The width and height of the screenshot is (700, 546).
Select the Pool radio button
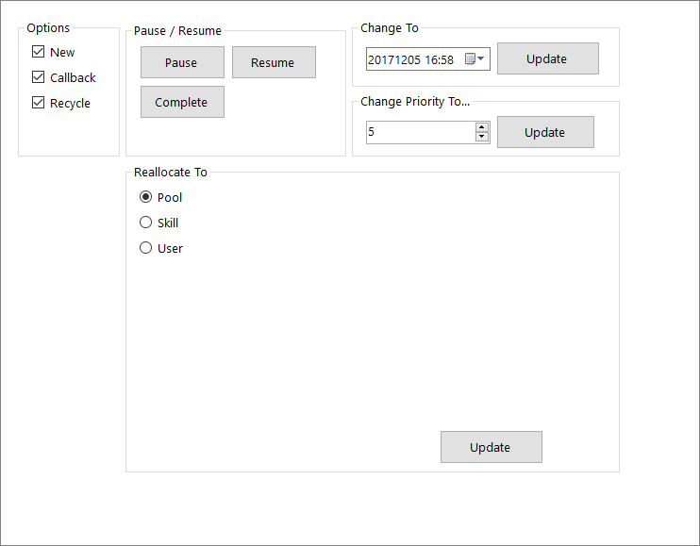(145, 197)
